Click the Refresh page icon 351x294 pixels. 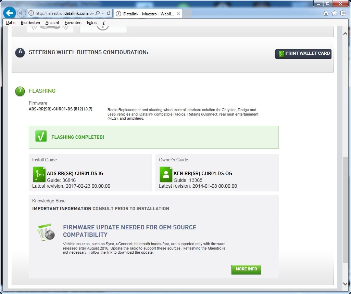tap(109, 13)
